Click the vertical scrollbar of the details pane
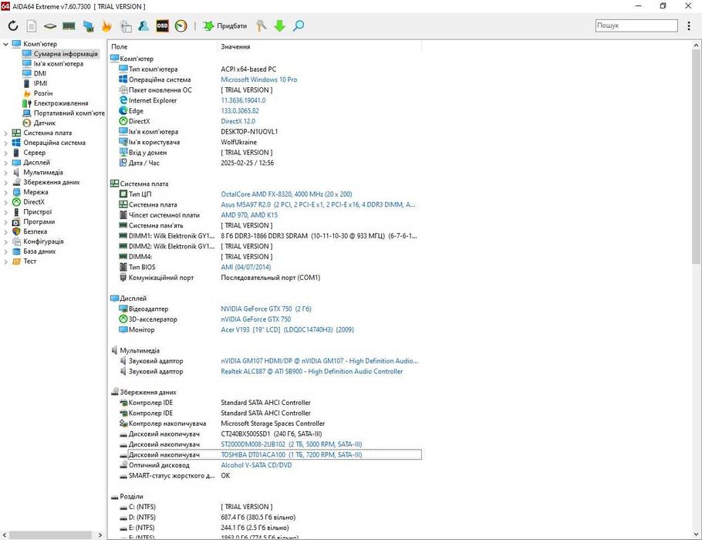Viewport: 702px width, 540px height. tap(696, 157)
